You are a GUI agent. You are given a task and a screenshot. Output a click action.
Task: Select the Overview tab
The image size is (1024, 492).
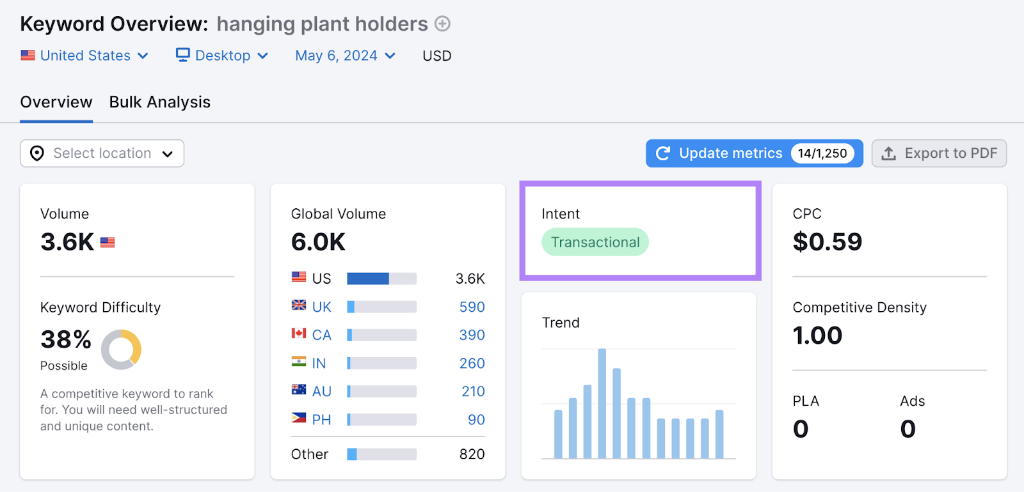(56, 102)
